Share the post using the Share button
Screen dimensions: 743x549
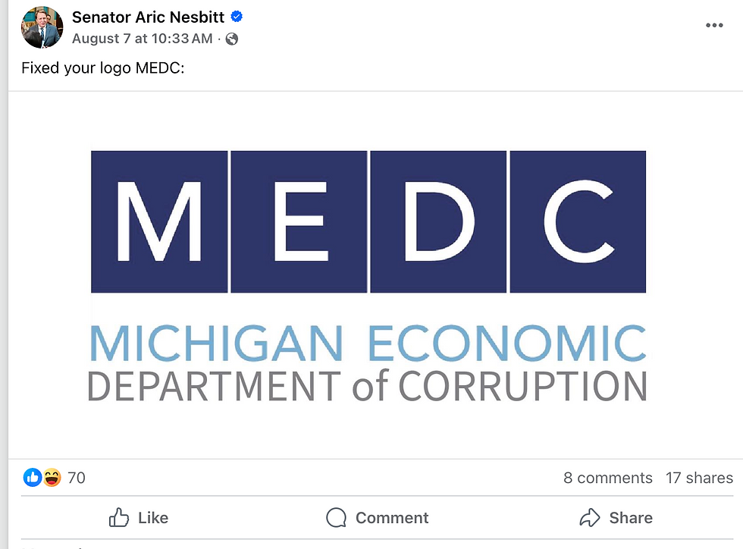[x=616, y=518]
